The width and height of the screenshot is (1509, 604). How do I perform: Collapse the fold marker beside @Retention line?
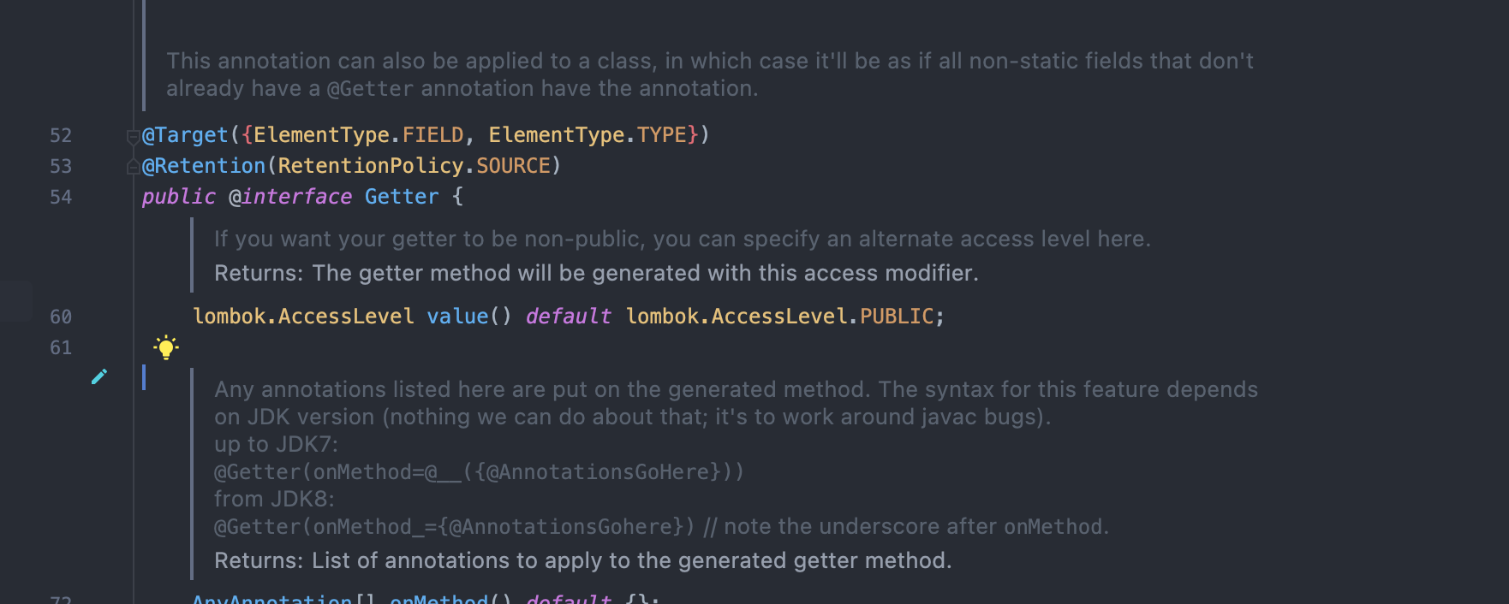point(133,166)
